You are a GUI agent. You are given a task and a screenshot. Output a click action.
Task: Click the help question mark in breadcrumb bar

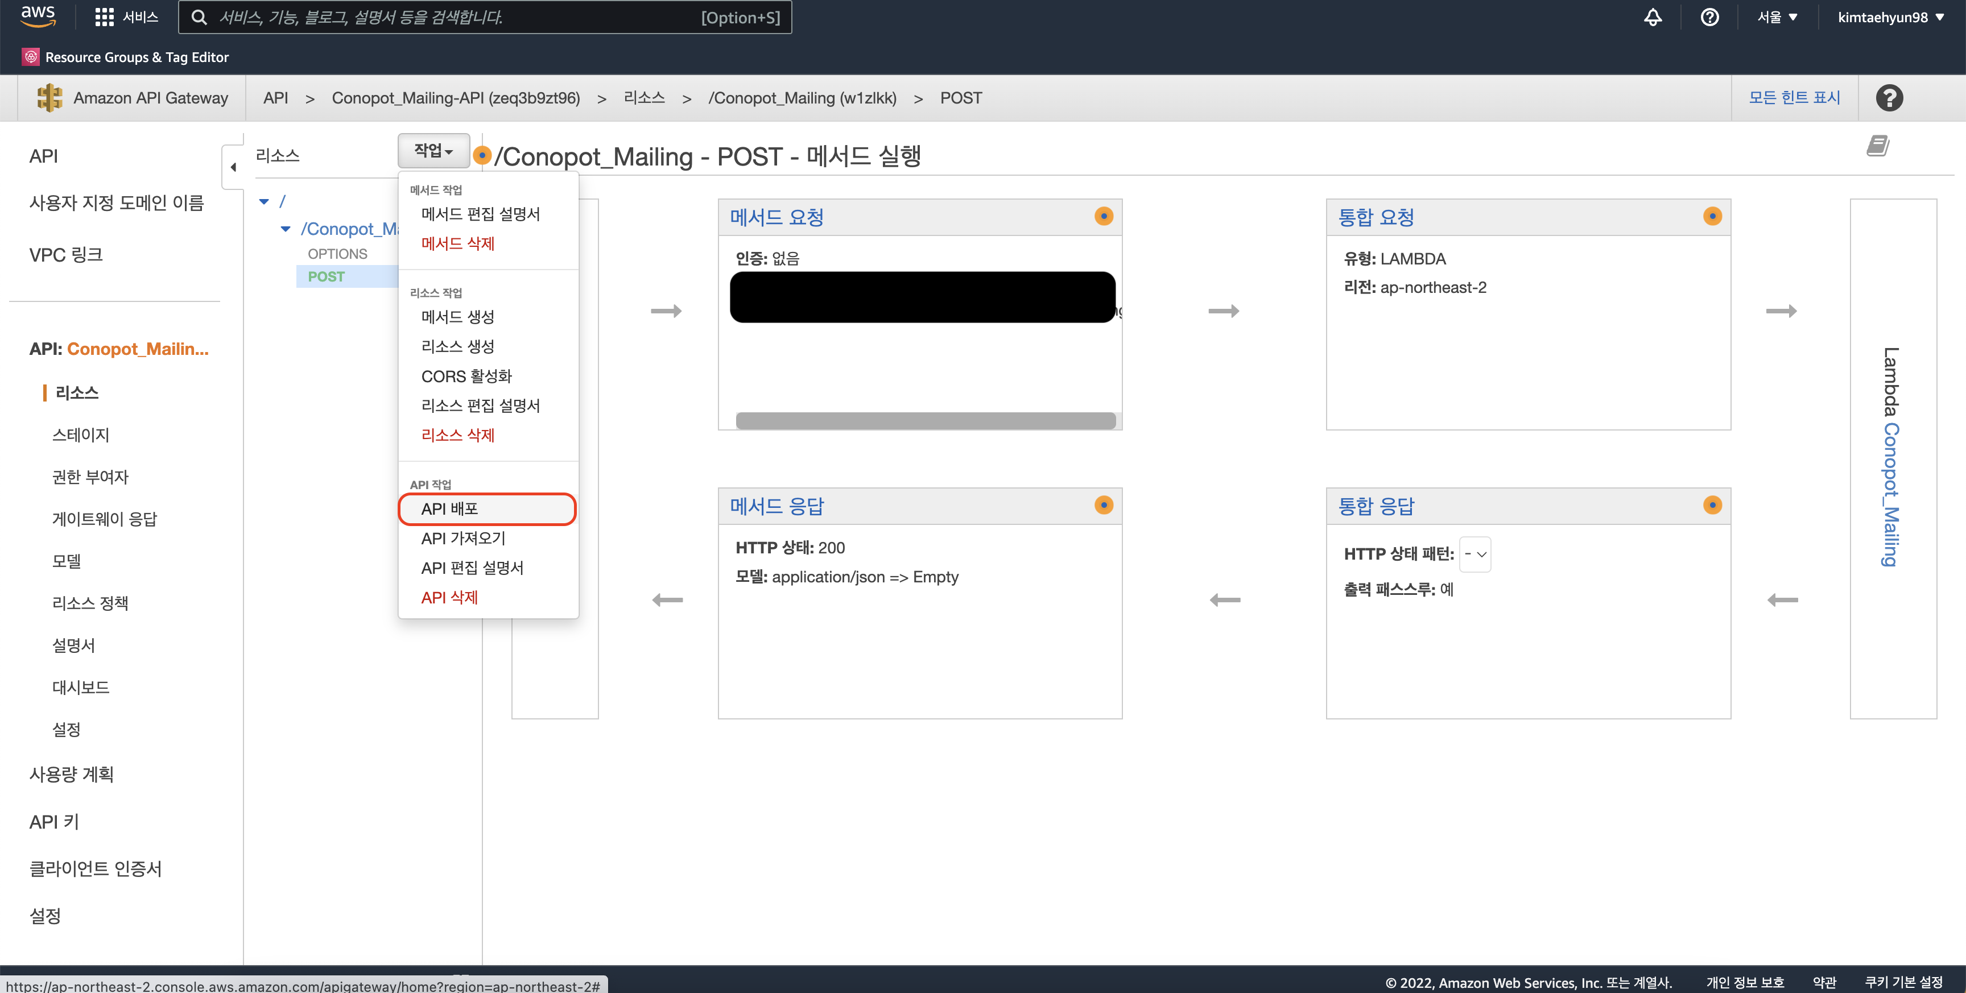[x=1889, y=98]
